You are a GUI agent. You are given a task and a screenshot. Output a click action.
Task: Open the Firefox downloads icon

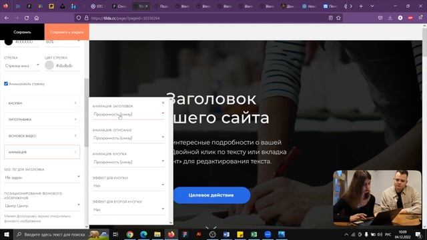point(390,18)
